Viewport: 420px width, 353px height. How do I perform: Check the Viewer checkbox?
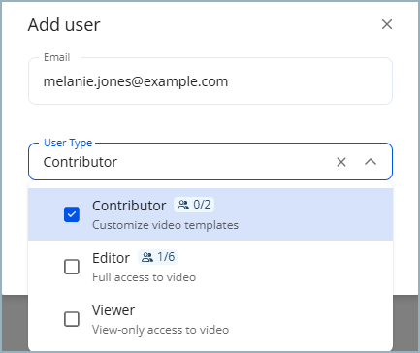coord(72,319)
